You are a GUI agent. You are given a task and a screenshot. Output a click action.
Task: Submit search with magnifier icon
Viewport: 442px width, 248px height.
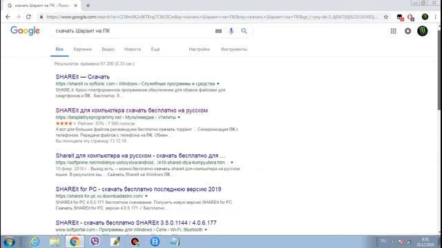click(244, 31)
